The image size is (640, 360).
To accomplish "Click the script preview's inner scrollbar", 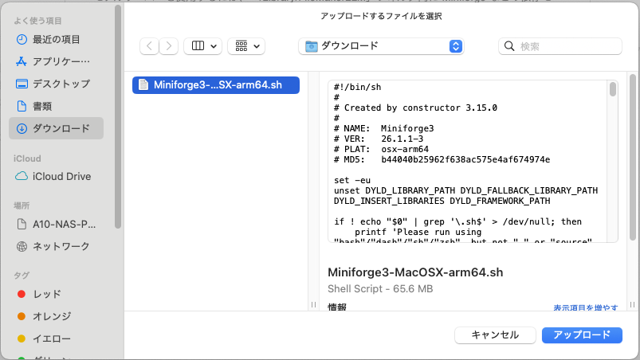I will (x=613, y=90).
